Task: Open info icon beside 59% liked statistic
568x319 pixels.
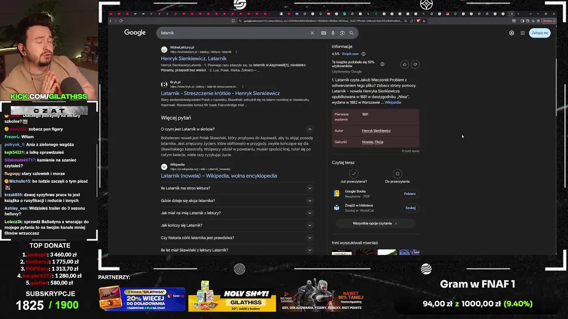Action: [383, 64]
